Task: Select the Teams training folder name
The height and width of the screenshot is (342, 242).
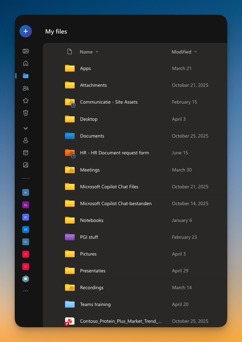Action: (x=95, y=304)
